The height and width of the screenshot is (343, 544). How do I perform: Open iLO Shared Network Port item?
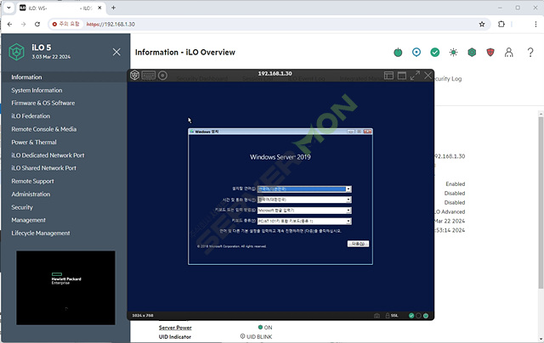43,168
